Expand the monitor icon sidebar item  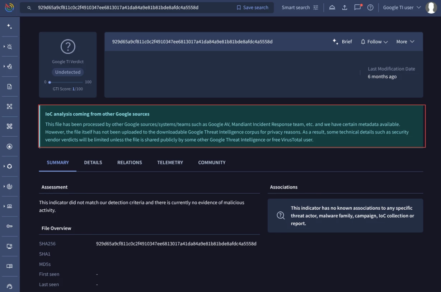[10, 206]
